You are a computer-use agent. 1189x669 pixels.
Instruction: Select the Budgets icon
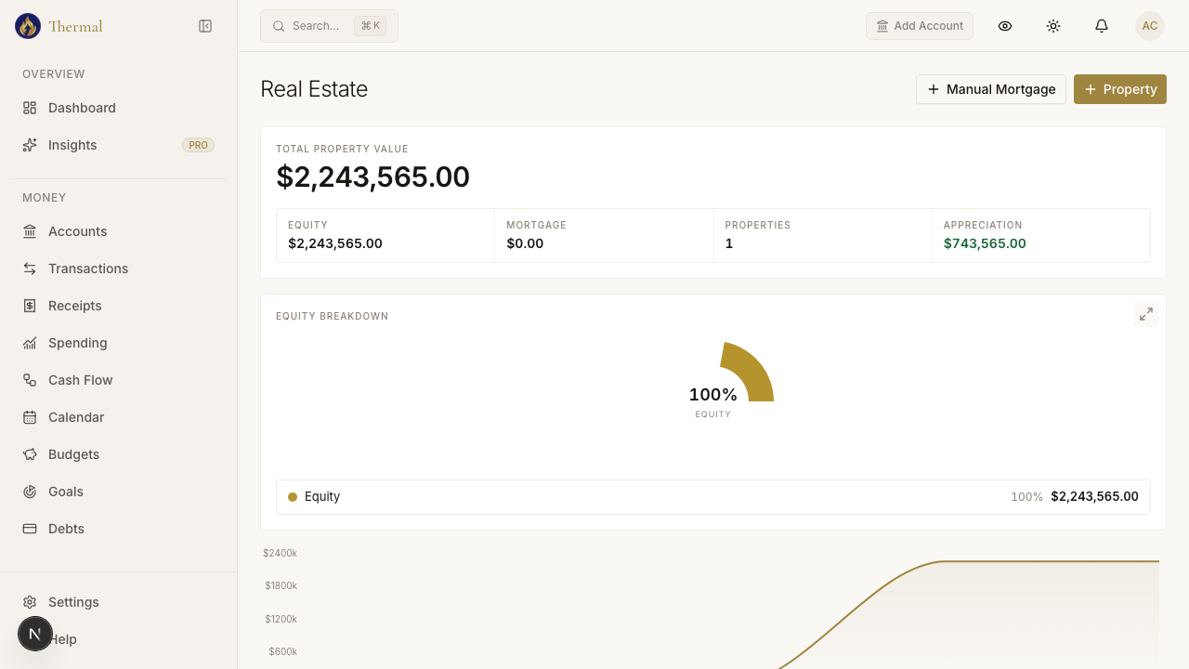pos(31,454)
